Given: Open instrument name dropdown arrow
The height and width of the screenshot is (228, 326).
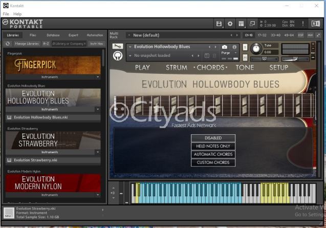Looking at the screenshot, I should point(131,47).
